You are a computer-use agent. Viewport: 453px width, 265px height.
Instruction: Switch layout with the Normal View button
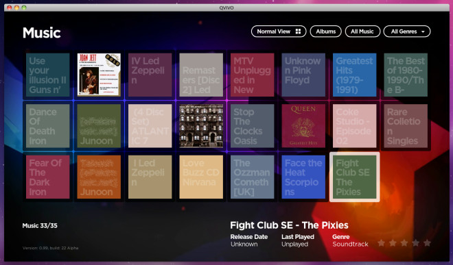[x=279, y=31]
